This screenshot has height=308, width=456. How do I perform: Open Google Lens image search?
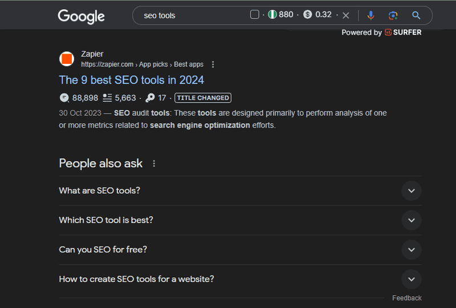point(393,15)
